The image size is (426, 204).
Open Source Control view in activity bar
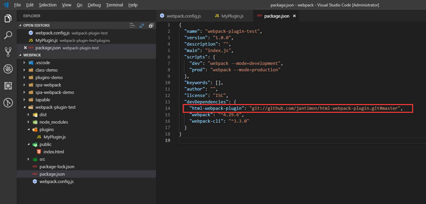point(8,52)
